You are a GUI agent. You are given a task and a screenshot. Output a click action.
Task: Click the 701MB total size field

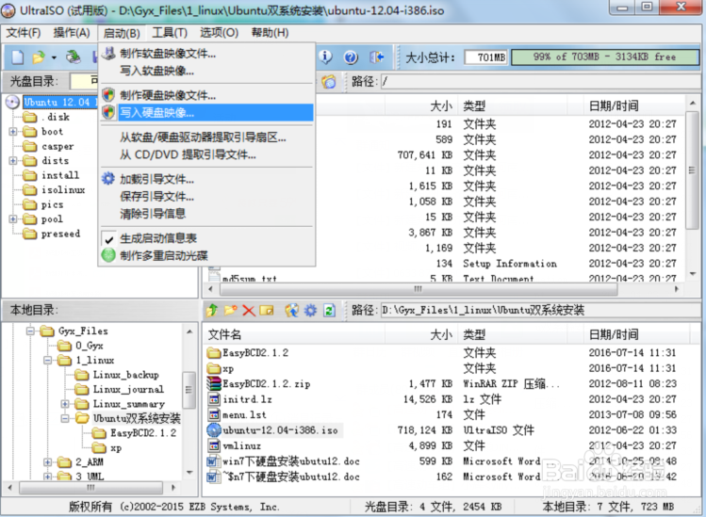(486, 57)
